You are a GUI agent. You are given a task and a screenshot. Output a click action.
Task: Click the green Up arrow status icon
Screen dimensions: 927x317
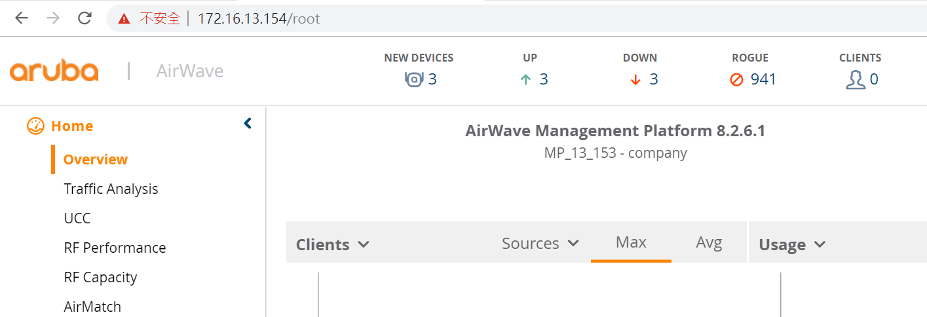point(525,80)
